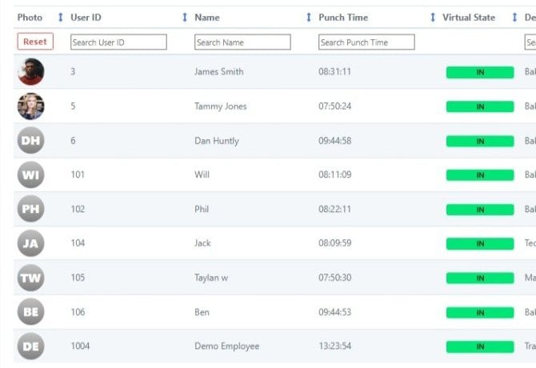Click the IN status badge for James Smith

pos(480,72)
